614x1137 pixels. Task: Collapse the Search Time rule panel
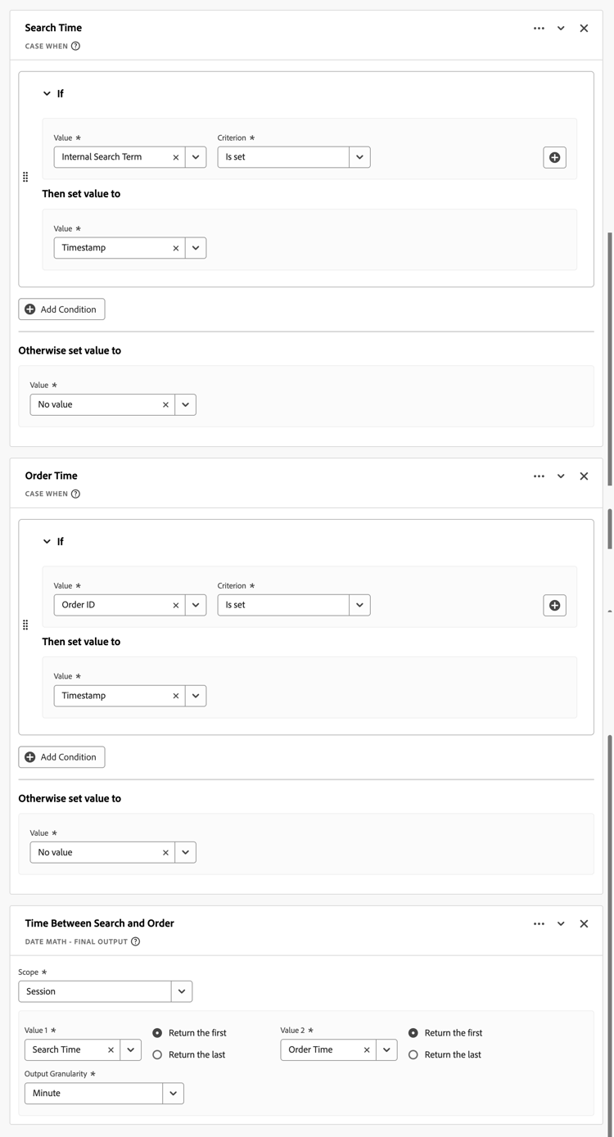[561, 28]
